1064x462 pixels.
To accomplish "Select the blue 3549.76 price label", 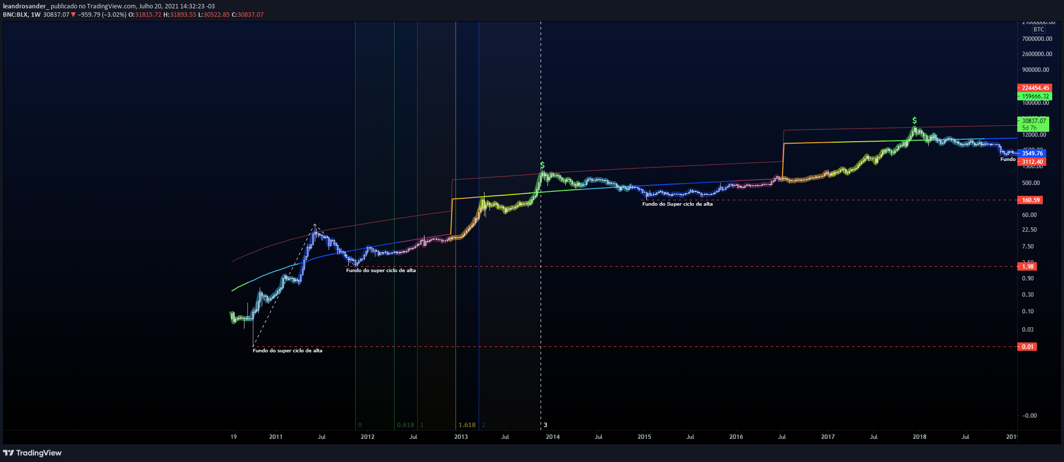I will click(x=1032, y=154).
